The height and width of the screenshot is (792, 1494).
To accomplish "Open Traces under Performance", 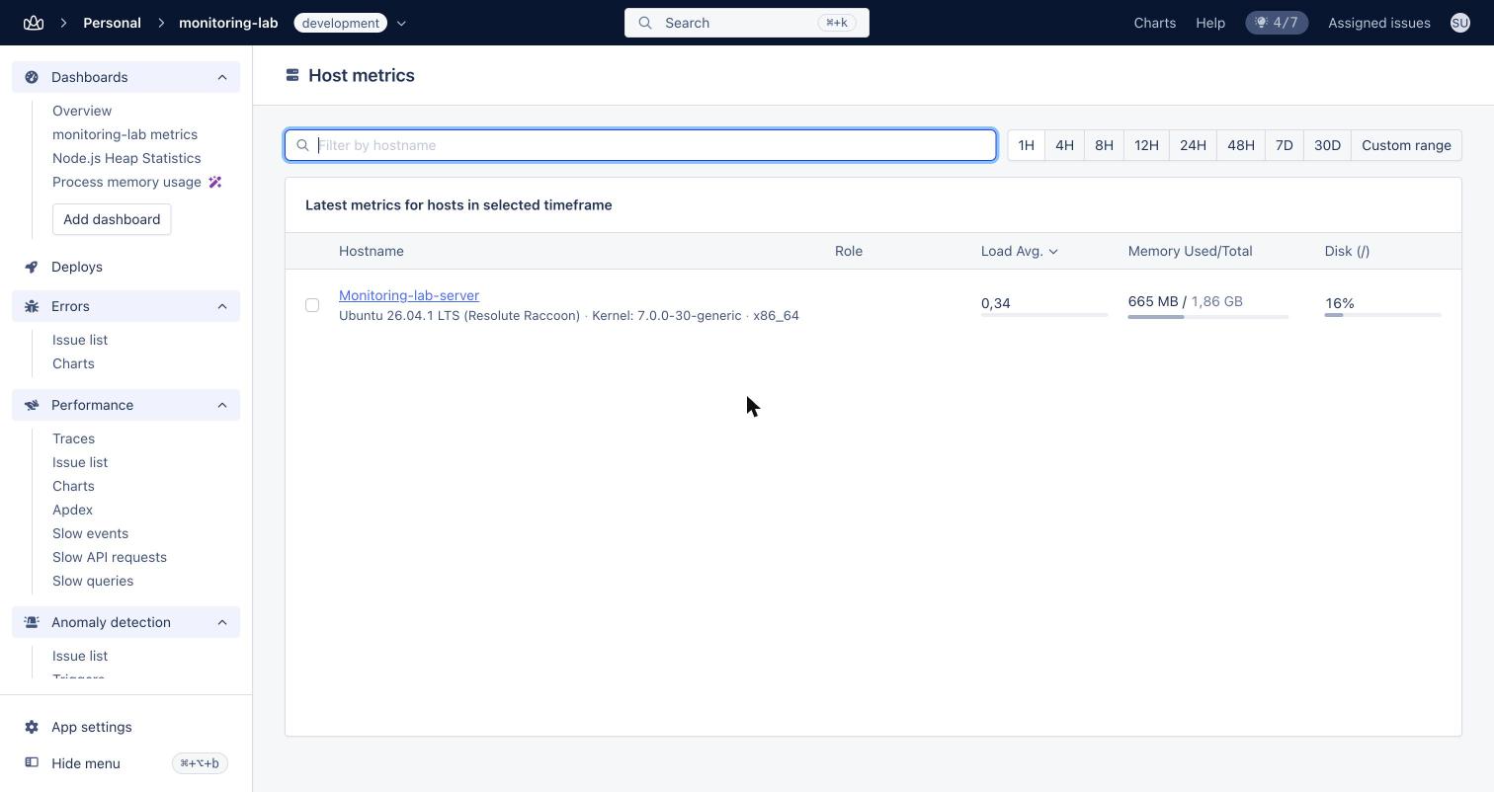I will coord(73,438).
